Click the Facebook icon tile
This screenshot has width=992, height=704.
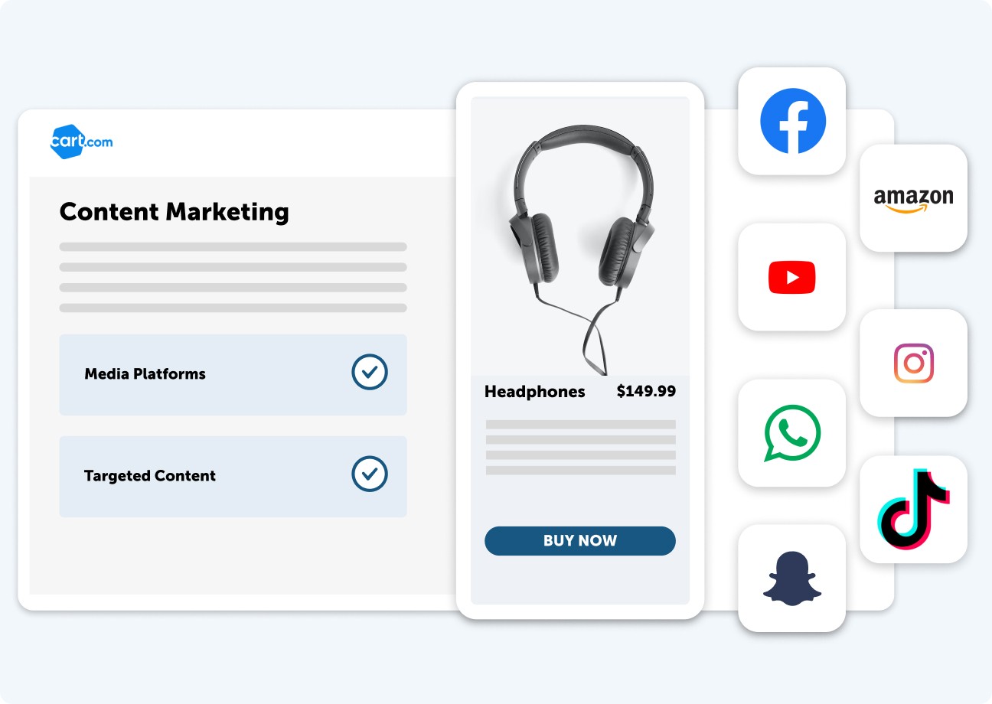(791, 121)
